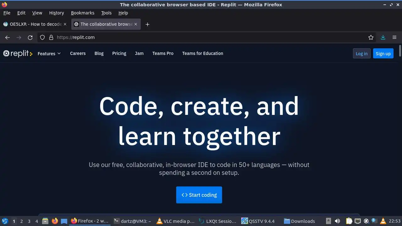Open the Edit menu

tap(21, 13)
